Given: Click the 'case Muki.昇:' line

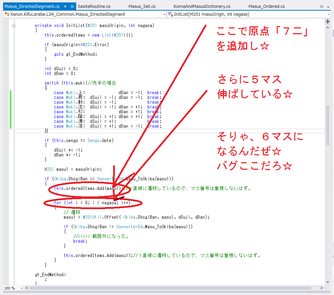Looking at the screenshot, I should click(x=108, y=97).
